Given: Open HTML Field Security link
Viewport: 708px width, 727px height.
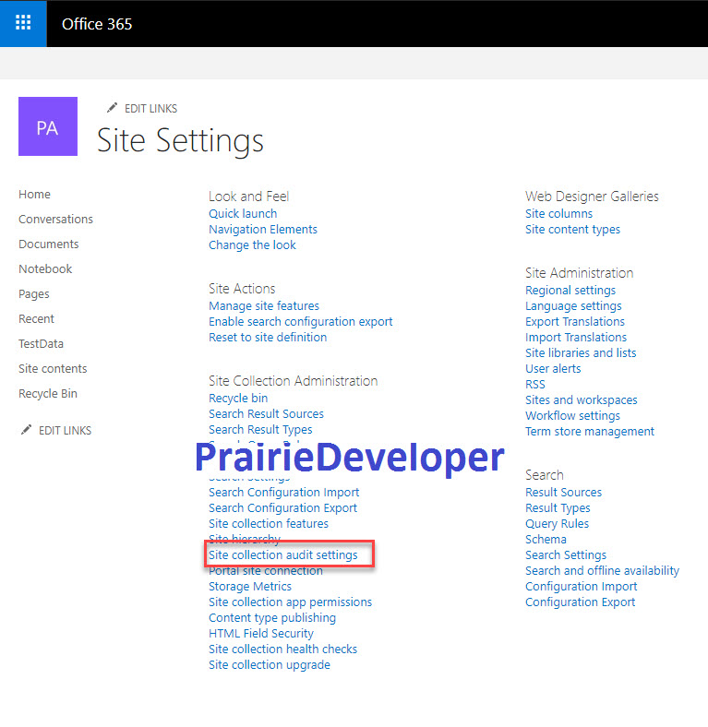Looking at the screenshot, I should pos(261,634).
